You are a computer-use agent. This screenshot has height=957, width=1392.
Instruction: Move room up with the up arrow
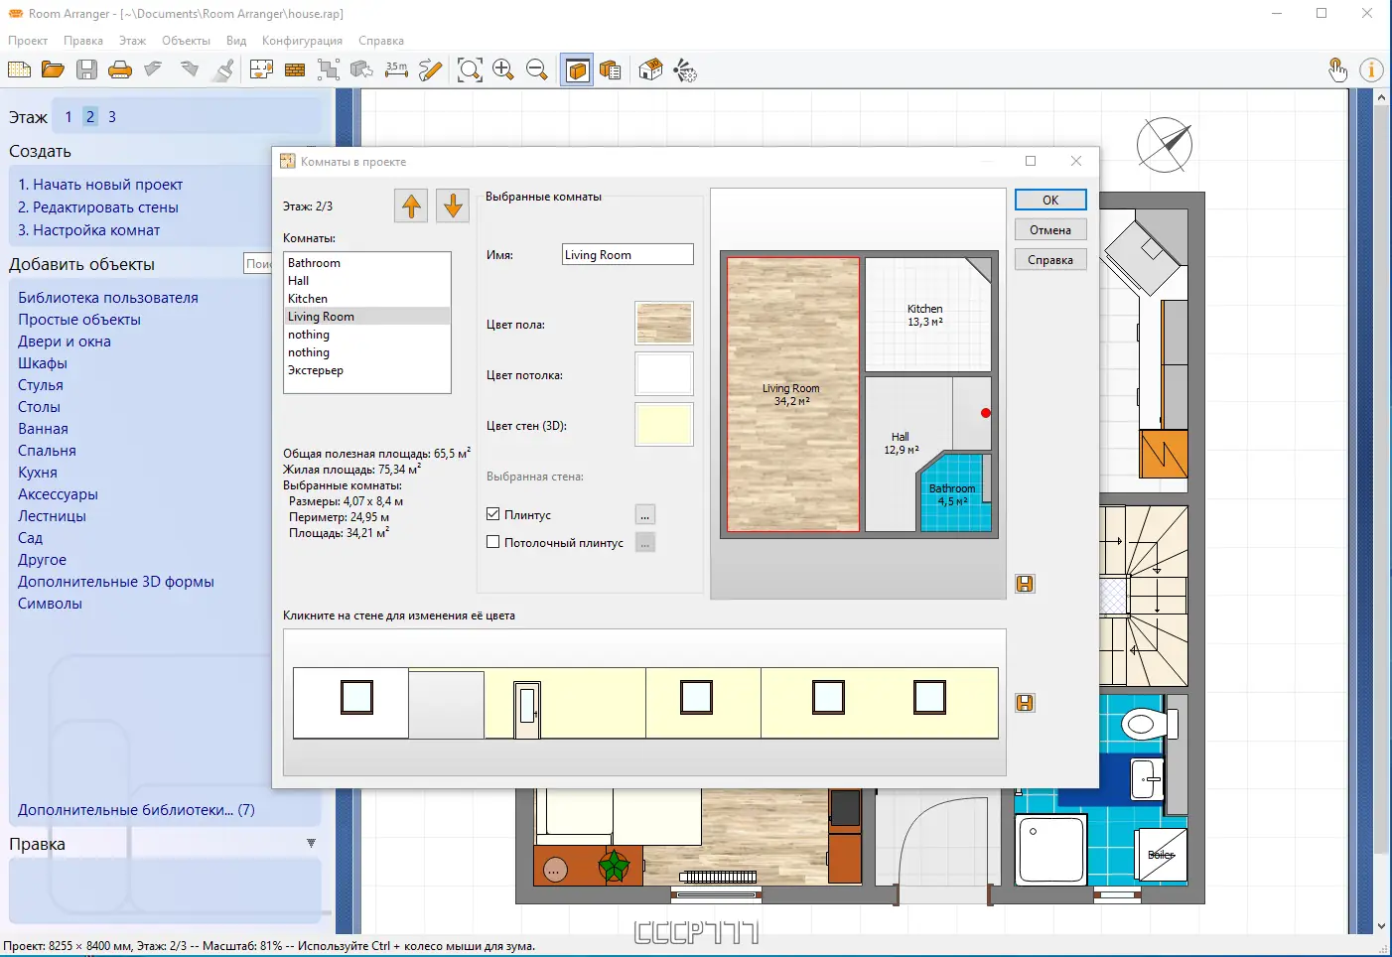click(x=411, y=205)
